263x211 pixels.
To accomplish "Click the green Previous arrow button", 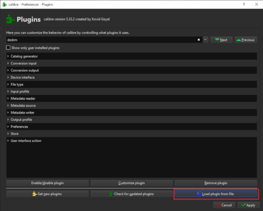I will pyautogui.click(x=245, y=40).
